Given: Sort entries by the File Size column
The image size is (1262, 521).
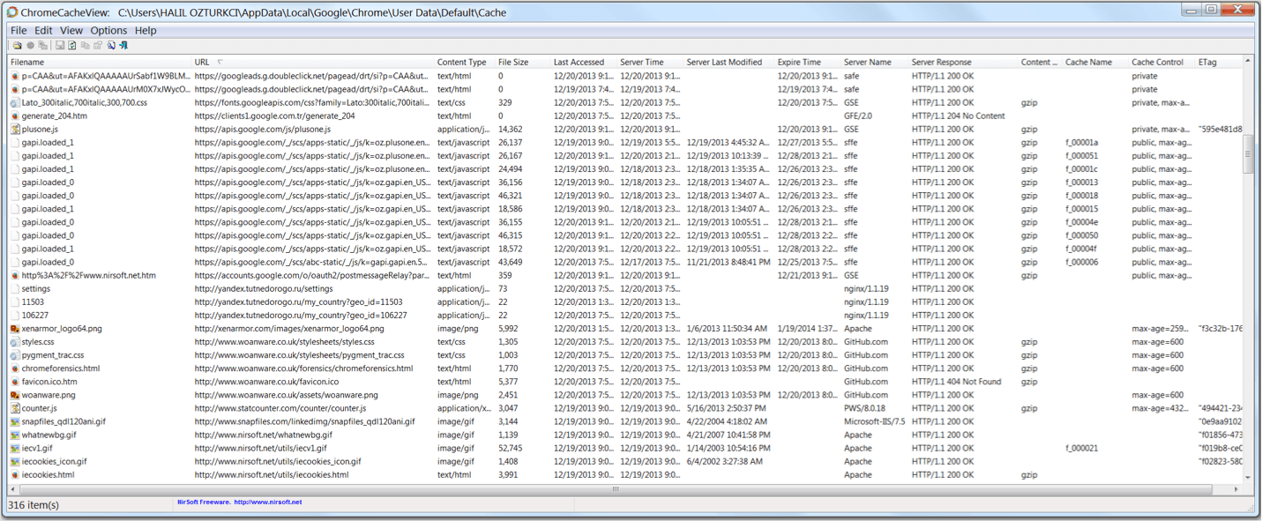Looking at the screenshot, I should click(x=512, y=62).
